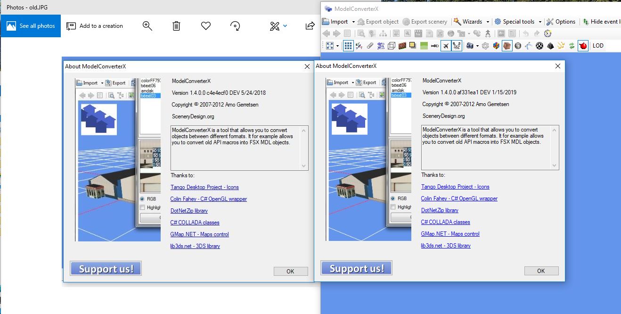Screen dimensions: 621x314
Task: Click the brick wall texture icon
Action: pyautogui.click(x=402, y=46)
